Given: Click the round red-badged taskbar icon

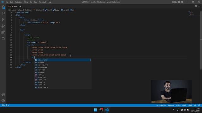Looking at the screenshot, I should [101, 110].
